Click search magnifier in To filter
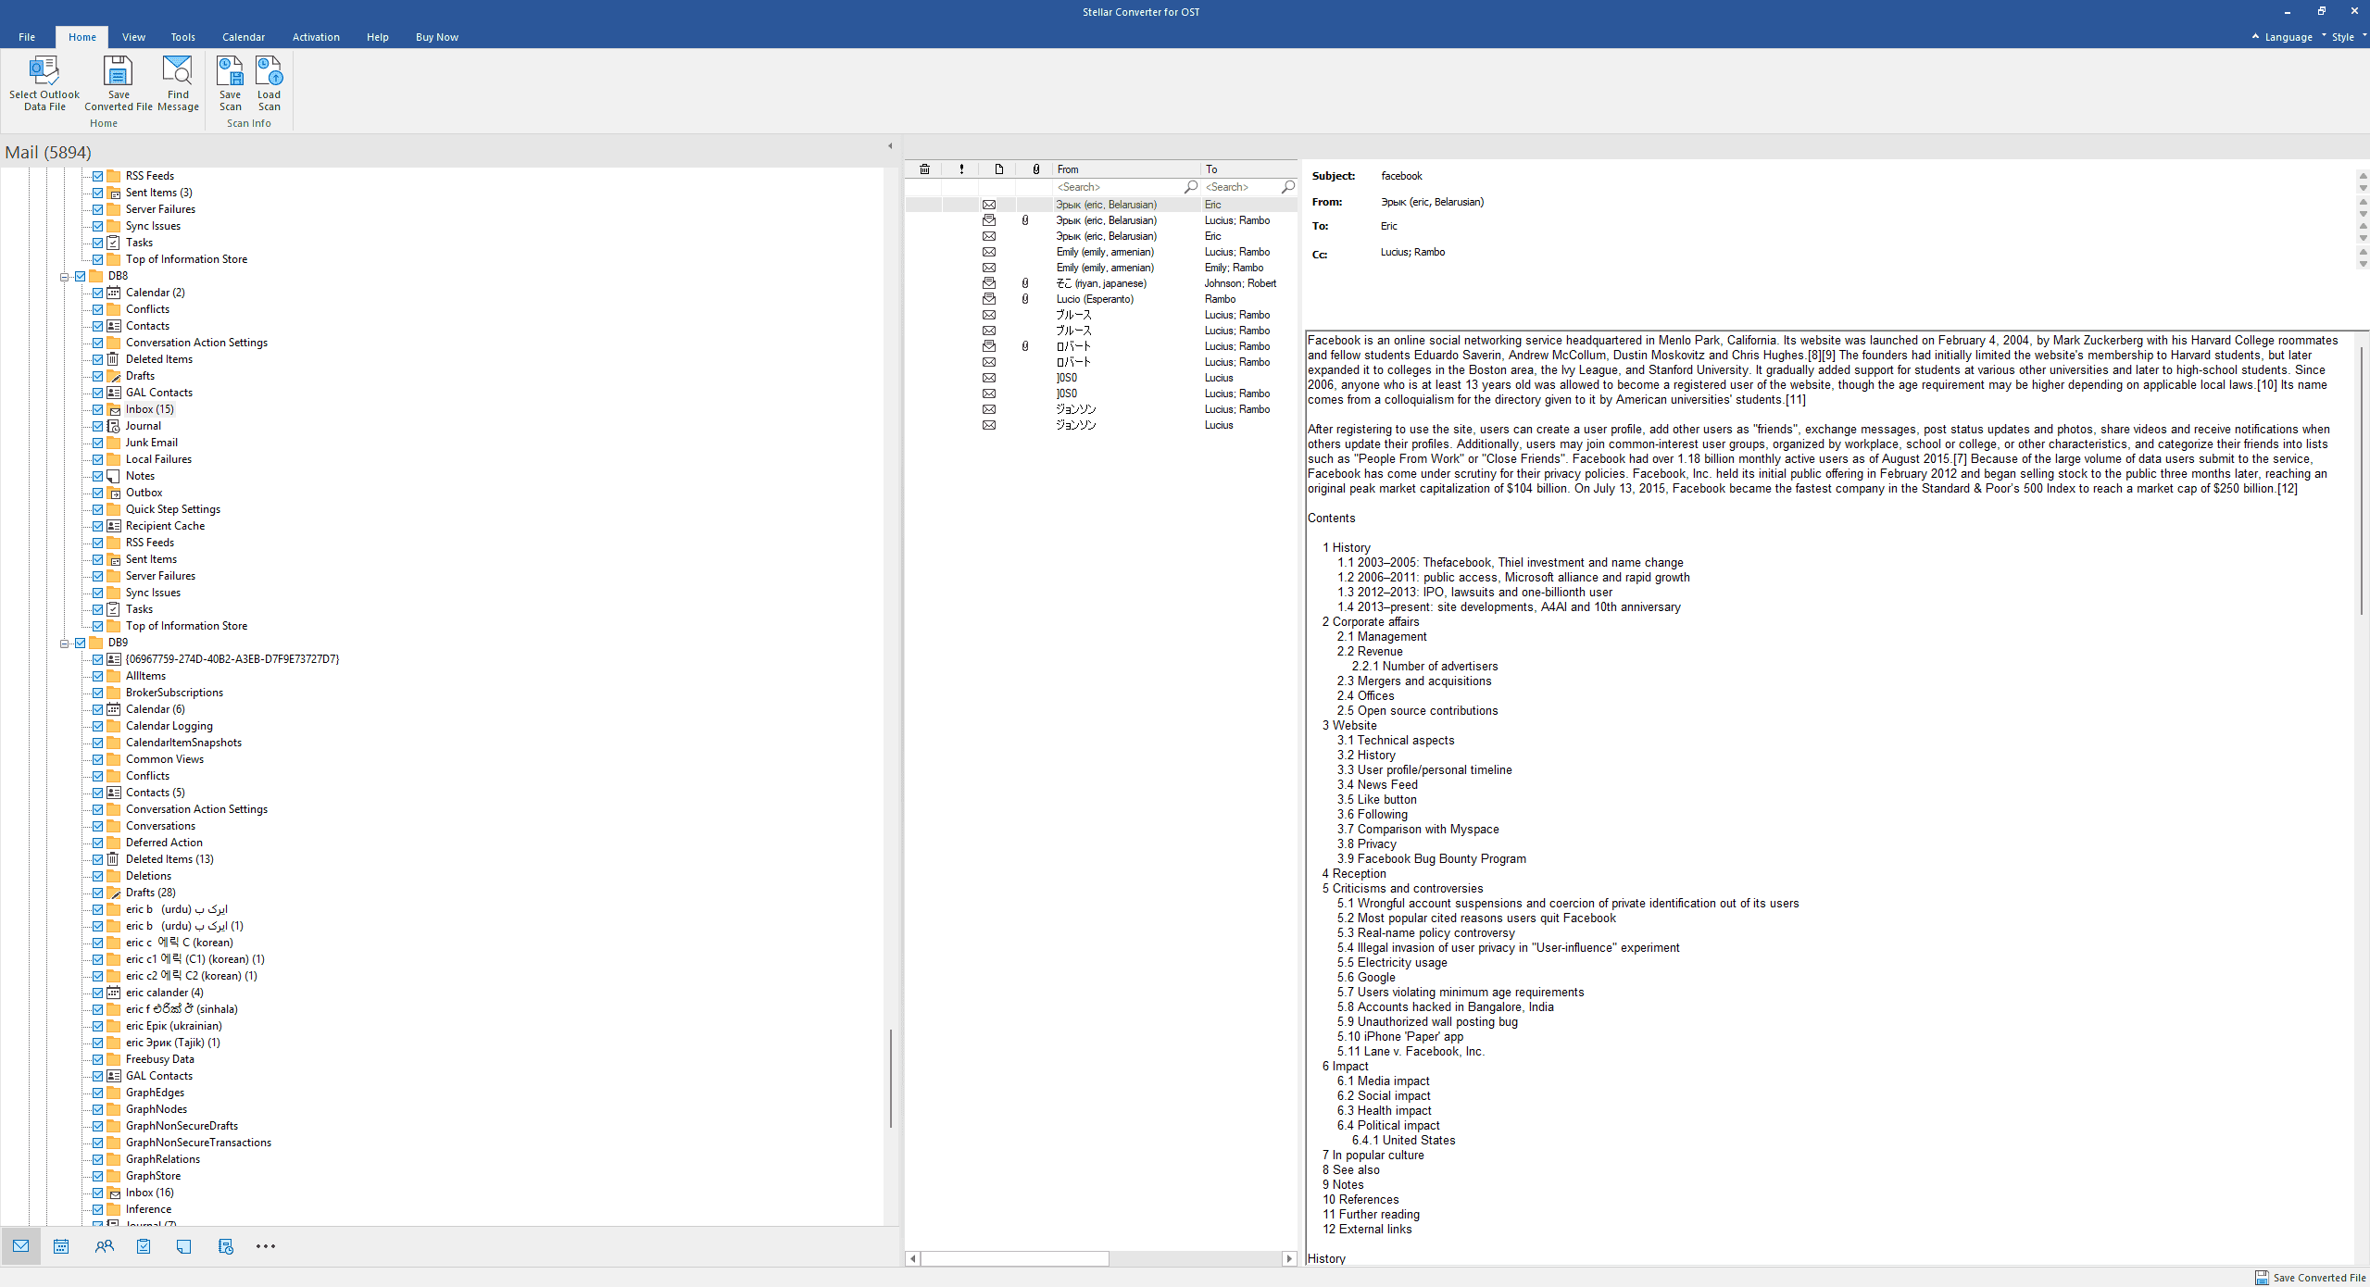Viewport: 2370px width, 1287px height. (x=1287, y=187)
